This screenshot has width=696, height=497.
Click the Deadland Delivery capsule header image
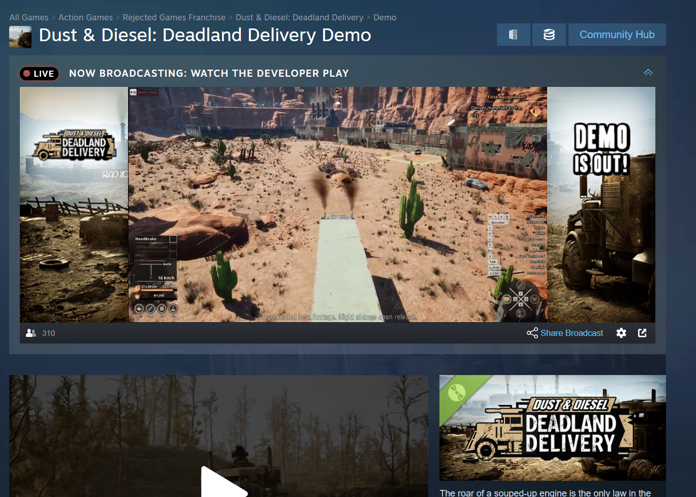pyautogui.click(x=553, y=428)
